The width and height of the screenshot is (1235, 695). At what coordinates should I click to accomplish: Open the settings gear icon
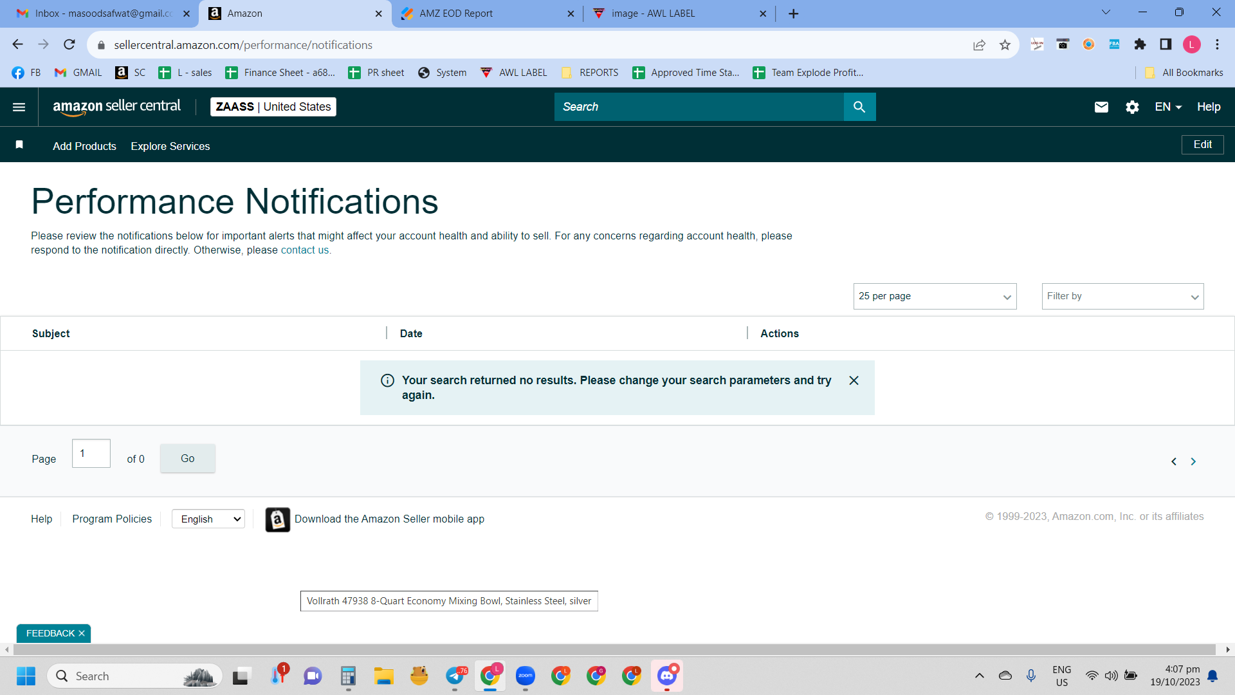(x=1133, y=107)
